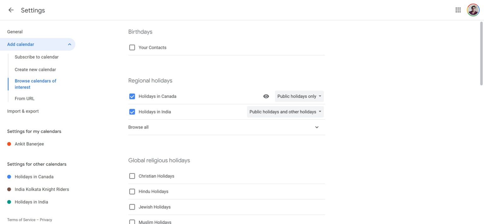Expand the Browse all regional holidays list

click(317, 127)
